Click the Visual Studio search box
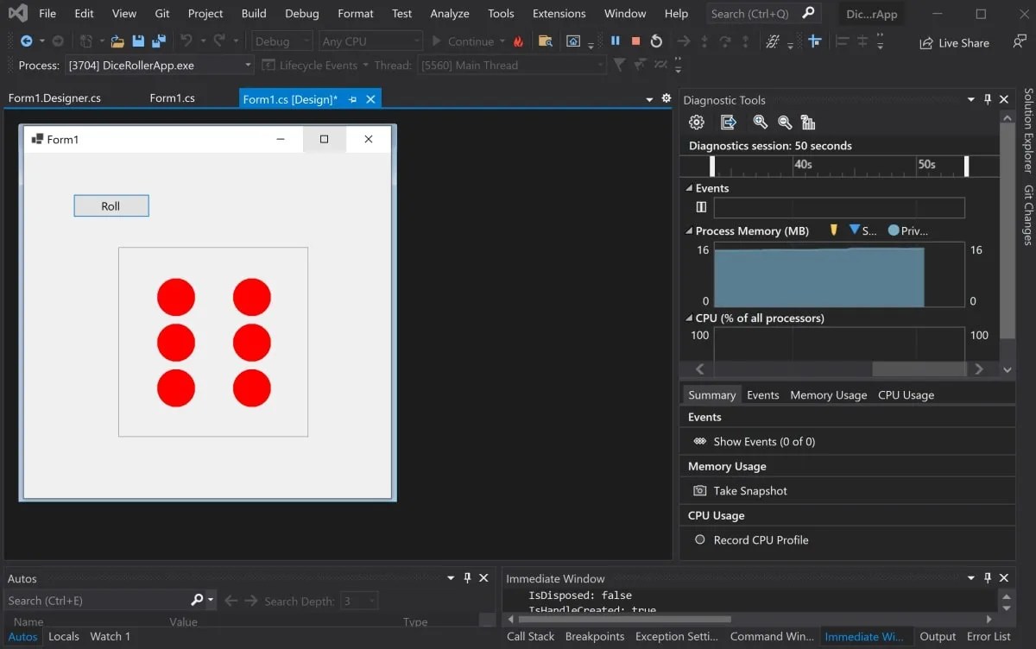This screenshot has height=649, width=1036. click(x=749, y=13)
